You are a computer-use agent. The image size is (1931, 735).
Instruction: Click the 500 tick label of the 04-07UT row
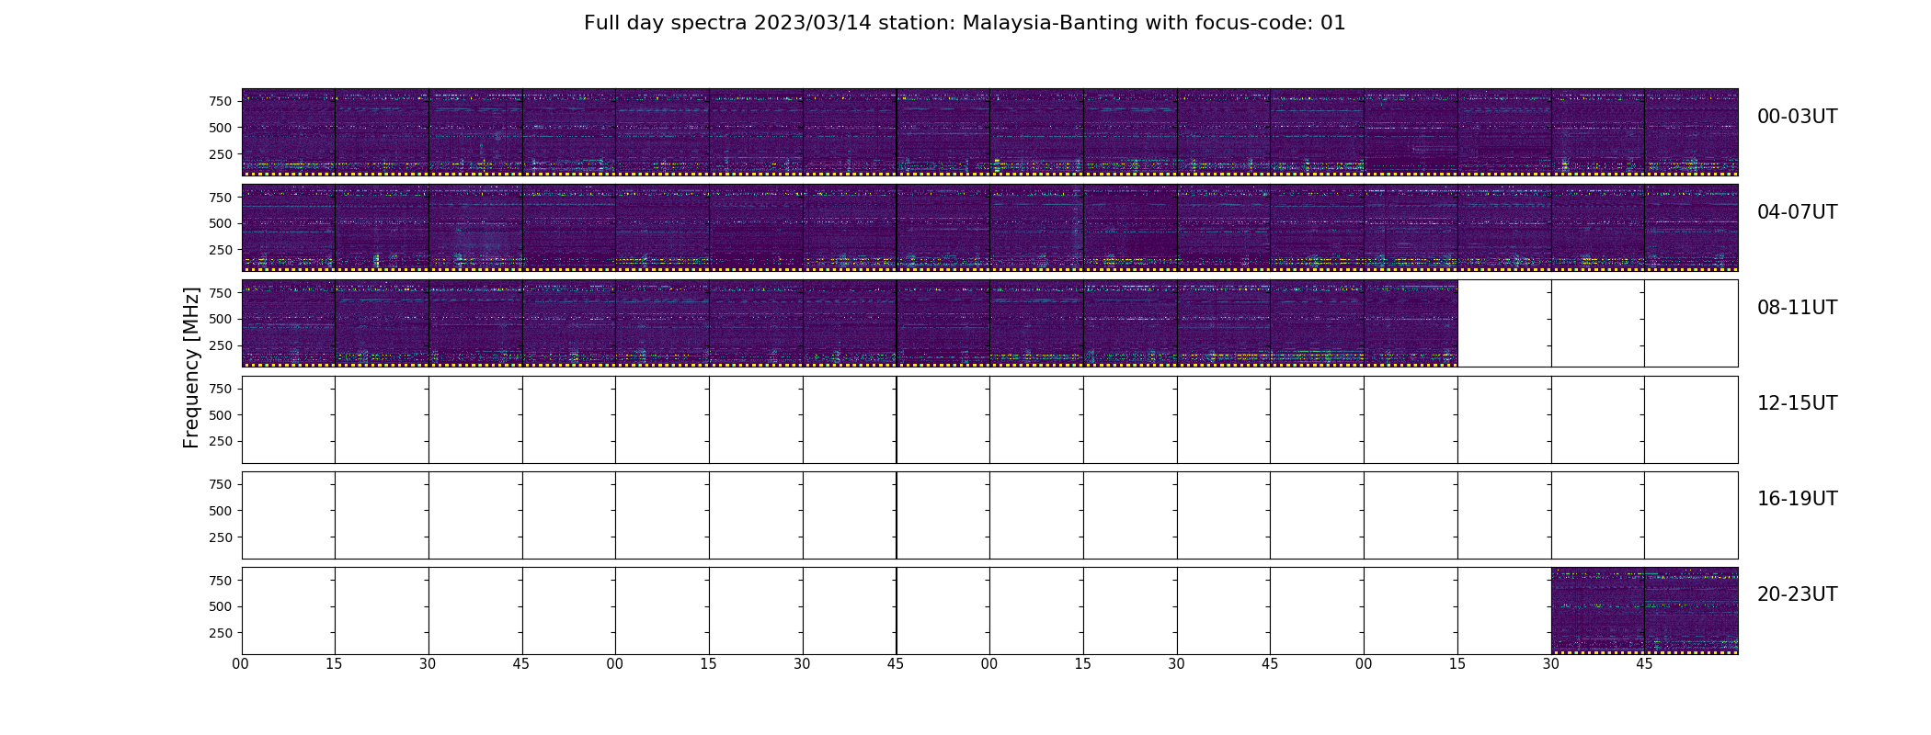click(x=220, y=223)
